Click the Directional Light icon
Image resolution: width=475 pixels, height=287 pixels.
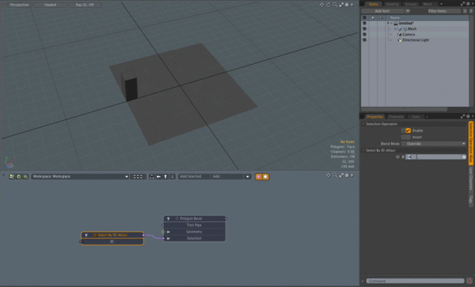pos(399,40)
